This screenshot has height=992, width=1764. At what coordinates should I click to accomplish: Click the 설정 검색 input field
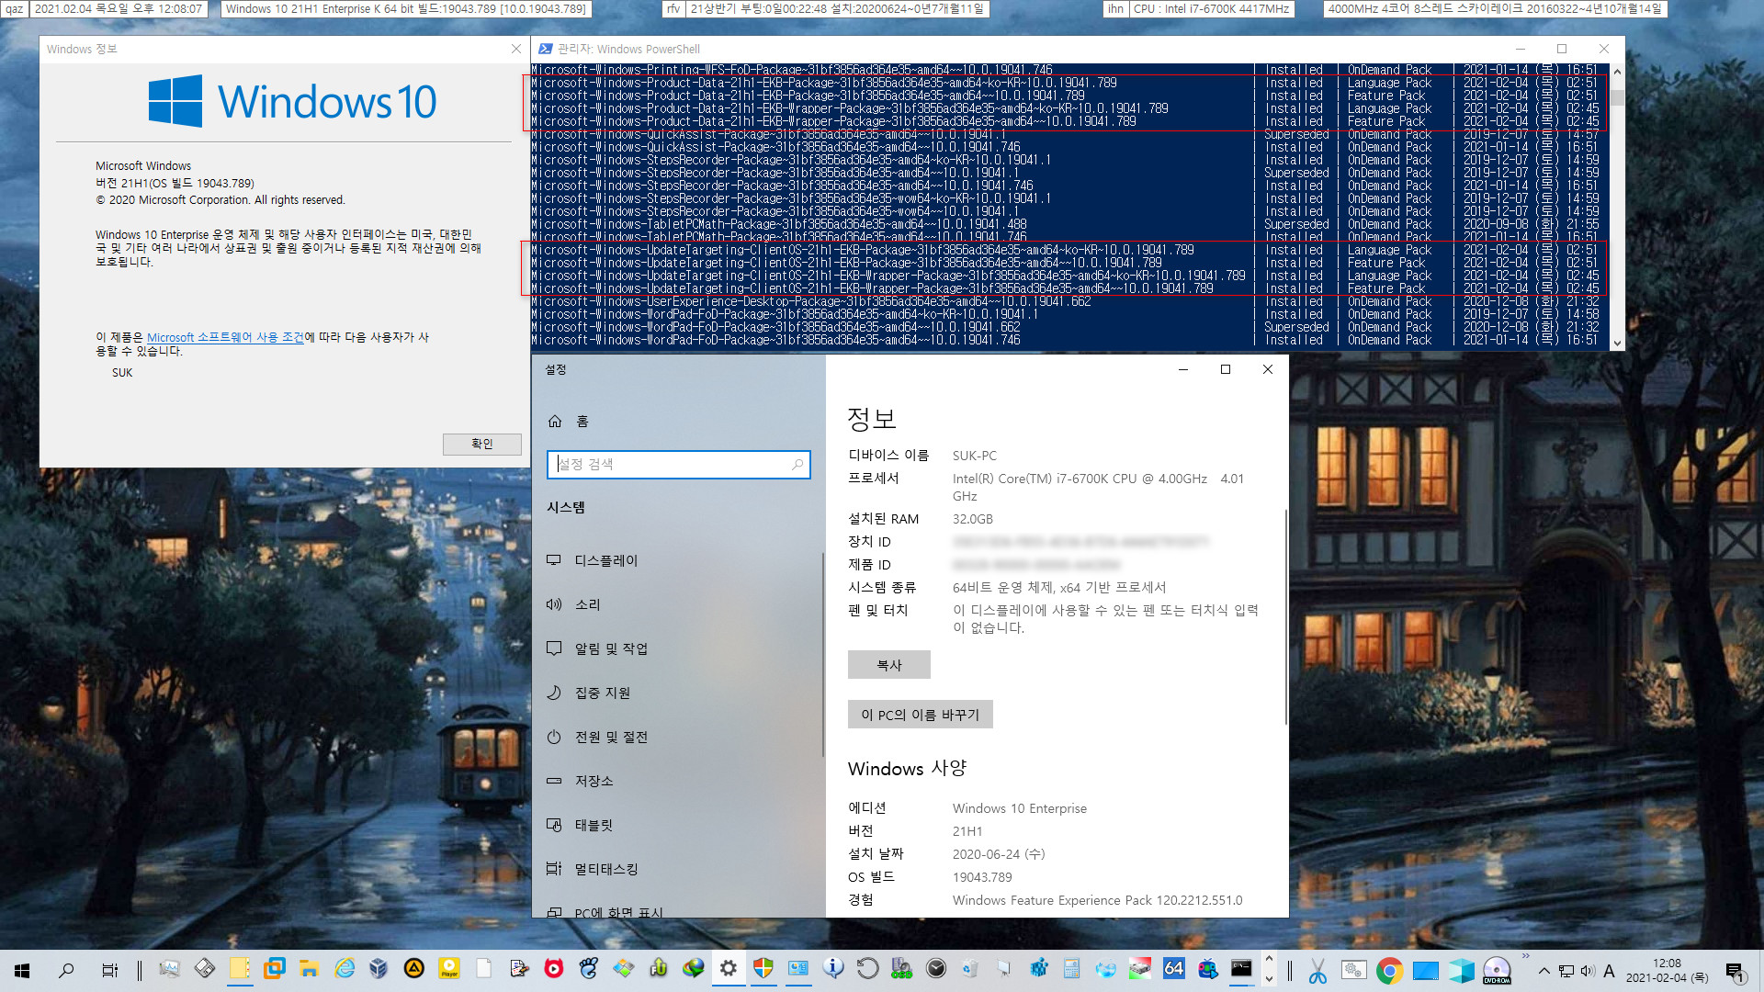(x=678, y=465)
